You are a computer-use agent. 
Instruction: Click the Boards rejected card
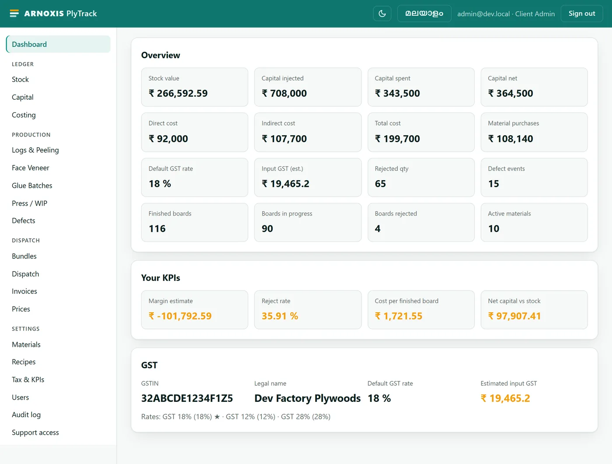(x=421, y=223)
